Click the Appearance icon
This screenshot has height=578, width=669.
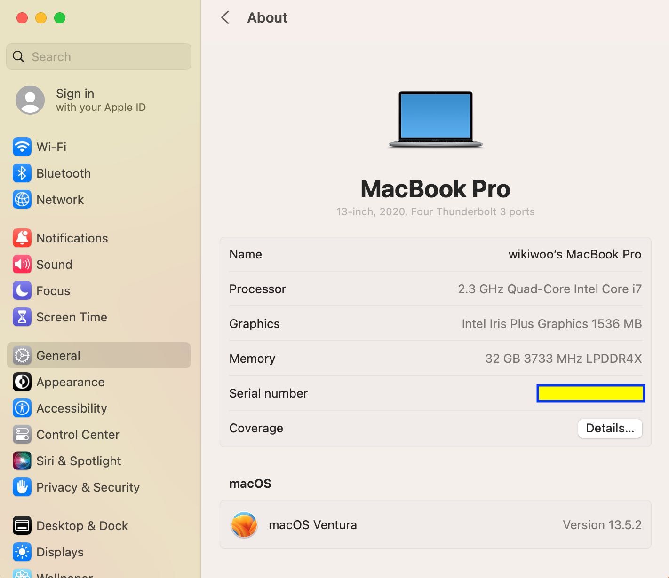tap(22, 382)
